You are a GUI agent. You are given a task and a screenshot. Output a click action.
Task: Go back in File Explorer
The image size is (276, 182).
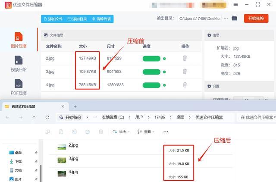(x=7, y=117)
